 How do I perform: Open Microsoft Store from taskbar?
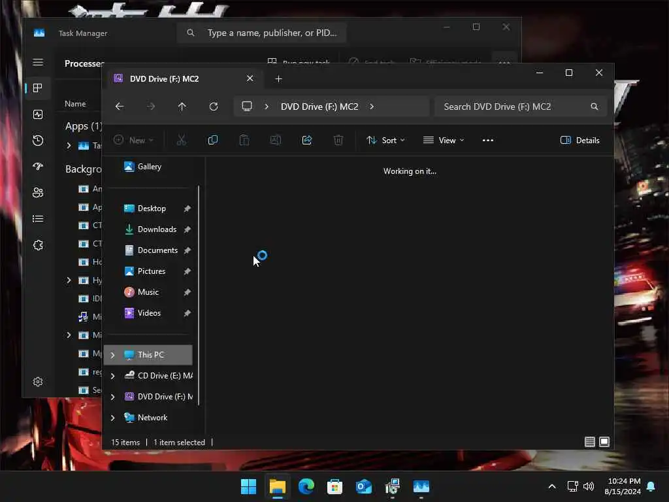(x=335, y=486)
